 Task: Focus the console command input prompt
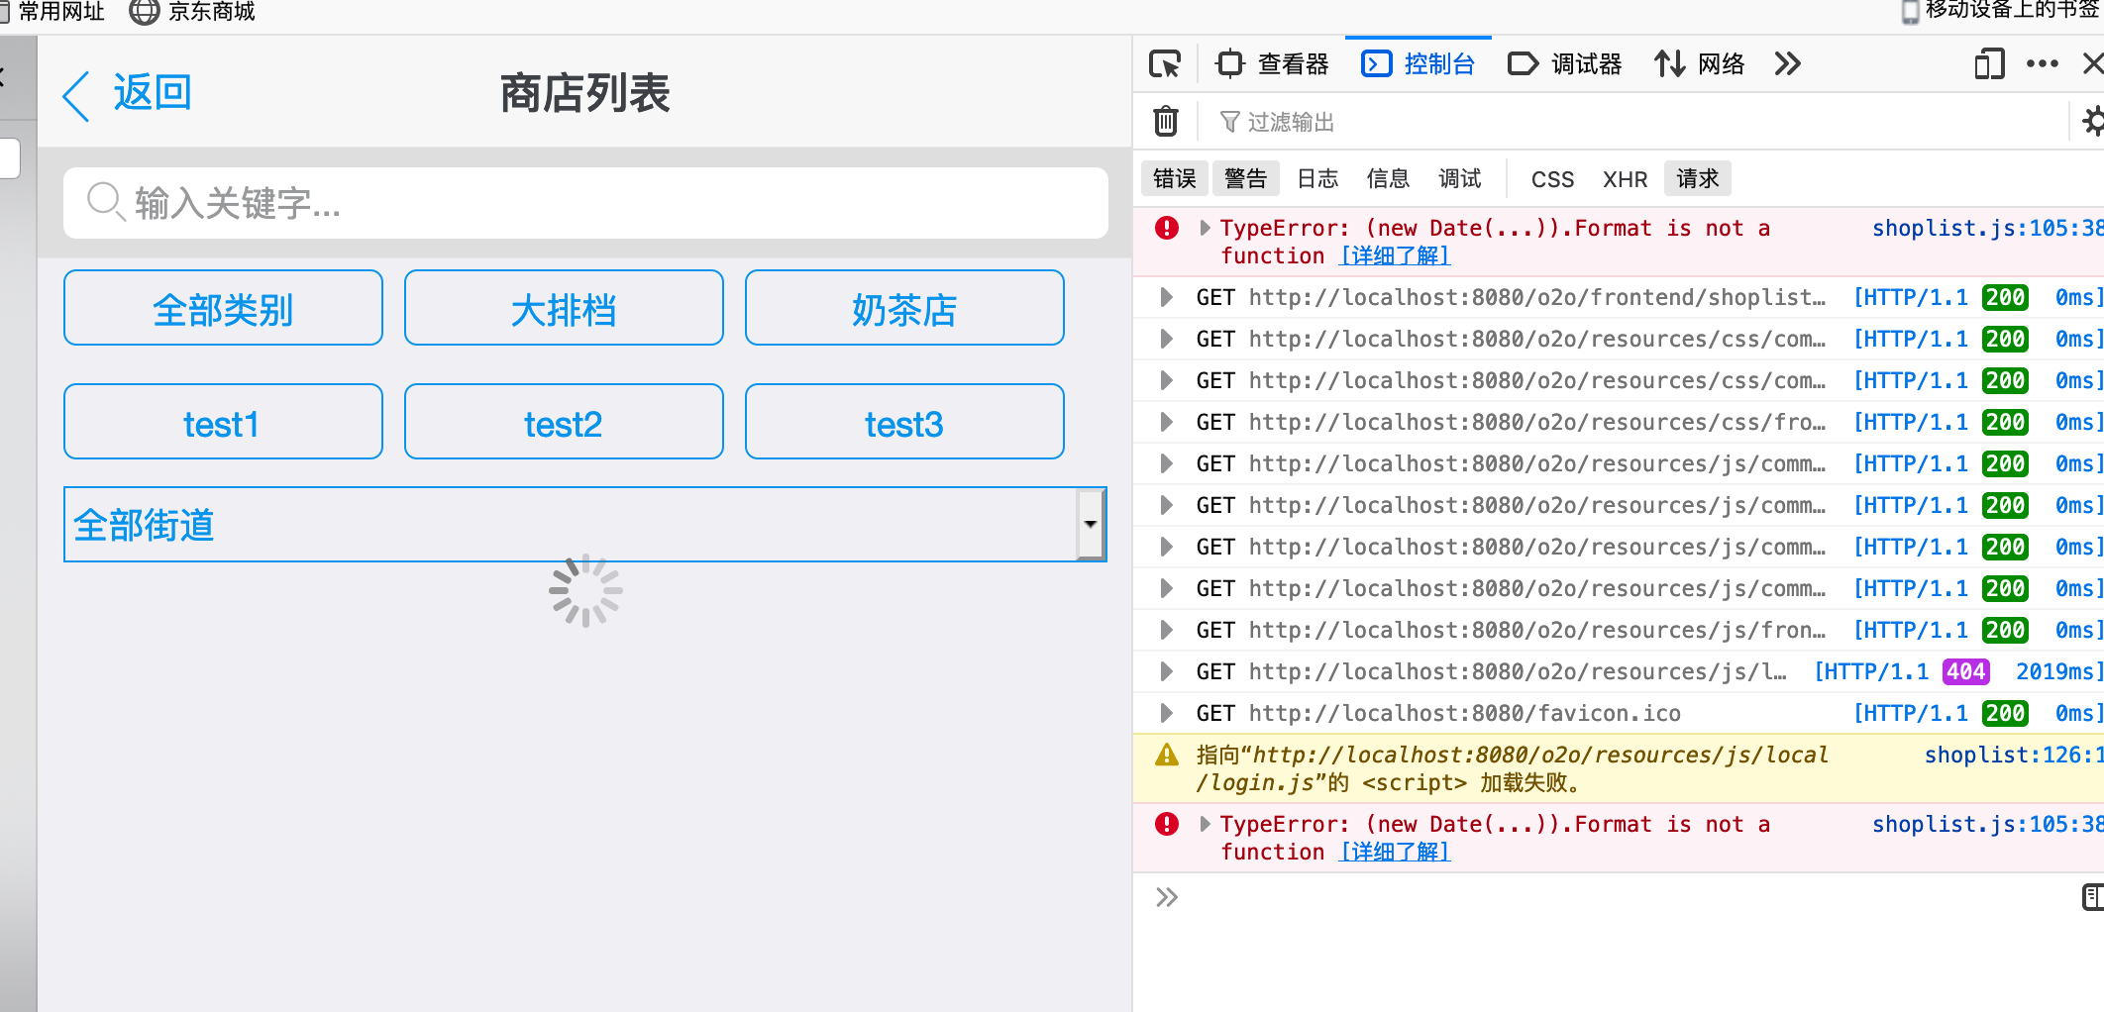click(x=1625, y=897)
